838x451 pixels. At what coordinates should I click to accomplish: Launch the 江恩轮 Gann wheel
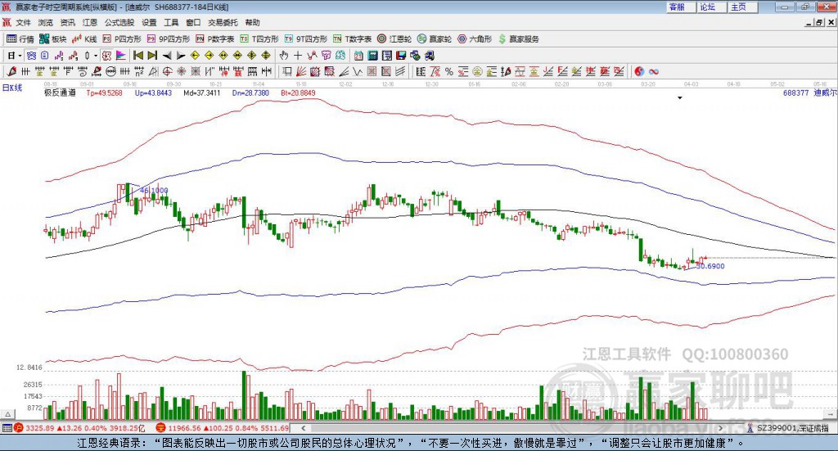(394, 39)
